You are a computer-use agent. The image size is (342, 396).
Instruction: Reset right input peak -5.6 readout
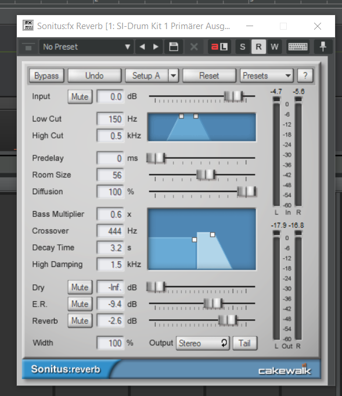[x=298, y=92]
